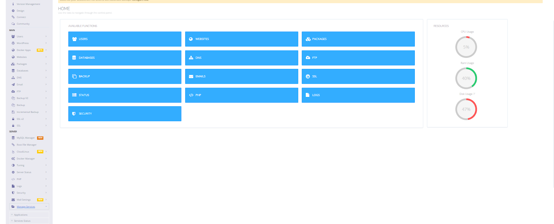Expand the Websites sidebar menu chevron

[46, 57]
